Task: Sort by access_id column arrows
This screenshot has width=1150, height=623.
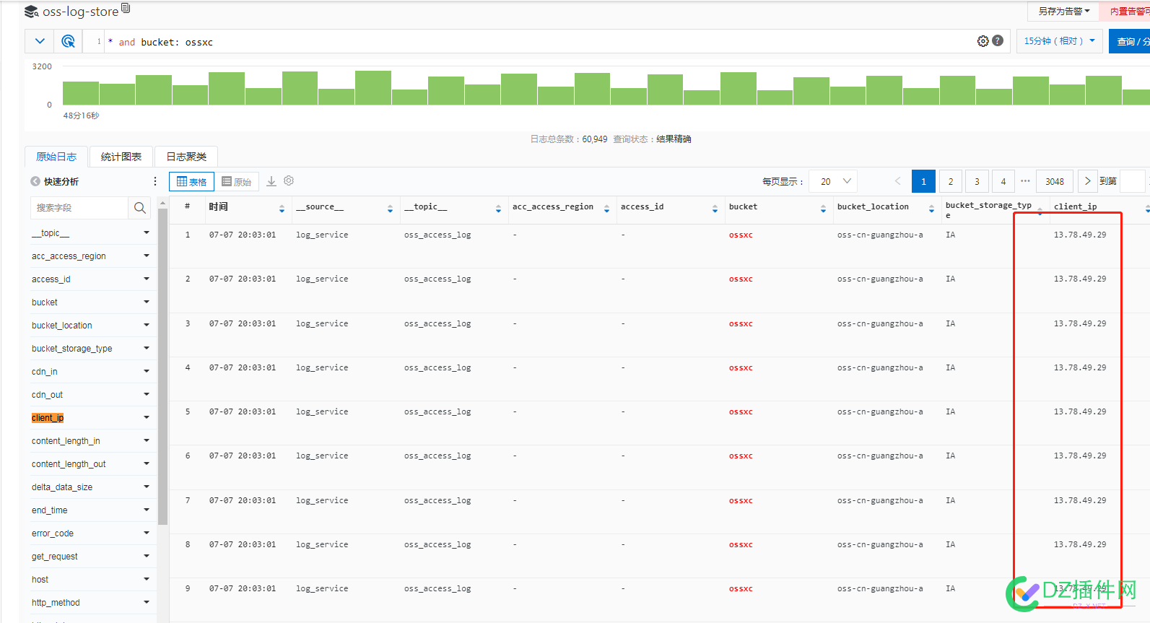Action: (715, 209)
